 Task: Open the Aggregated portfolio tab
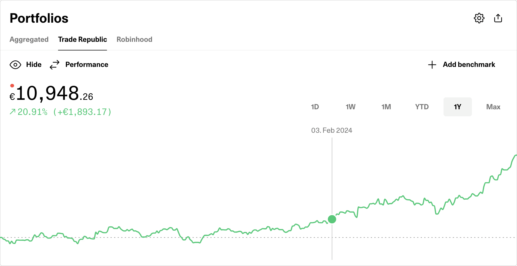pyautogui.click(x=29, y=39)
